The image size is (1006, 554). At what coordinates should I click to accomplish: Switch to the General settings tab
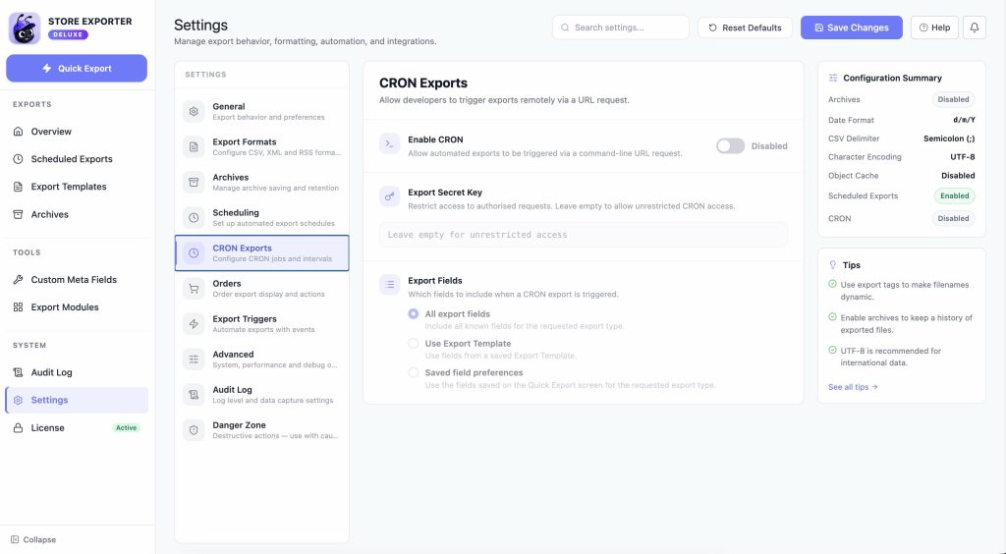coord(261,112)
